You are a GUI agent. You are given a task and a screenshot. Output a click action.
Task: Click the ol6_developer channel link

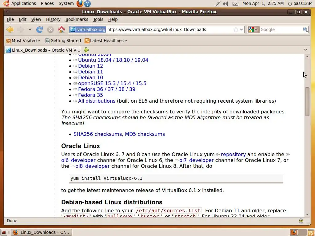78,160
